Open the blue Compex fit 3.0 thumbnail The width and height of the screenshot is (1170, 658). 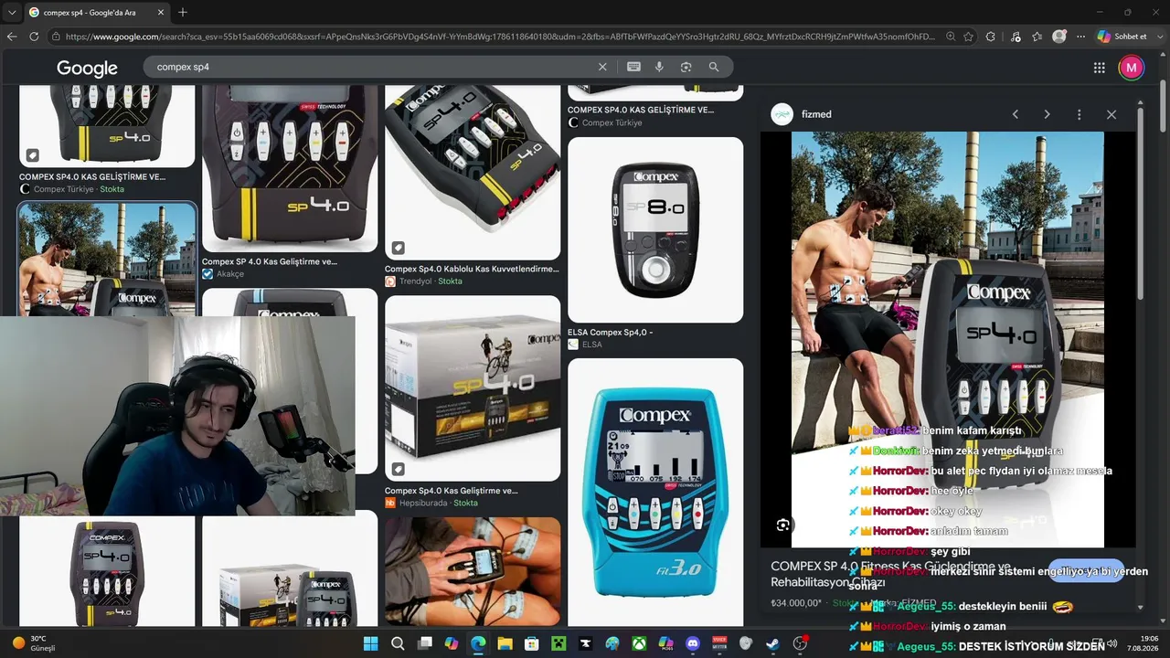tap(655, 492)
